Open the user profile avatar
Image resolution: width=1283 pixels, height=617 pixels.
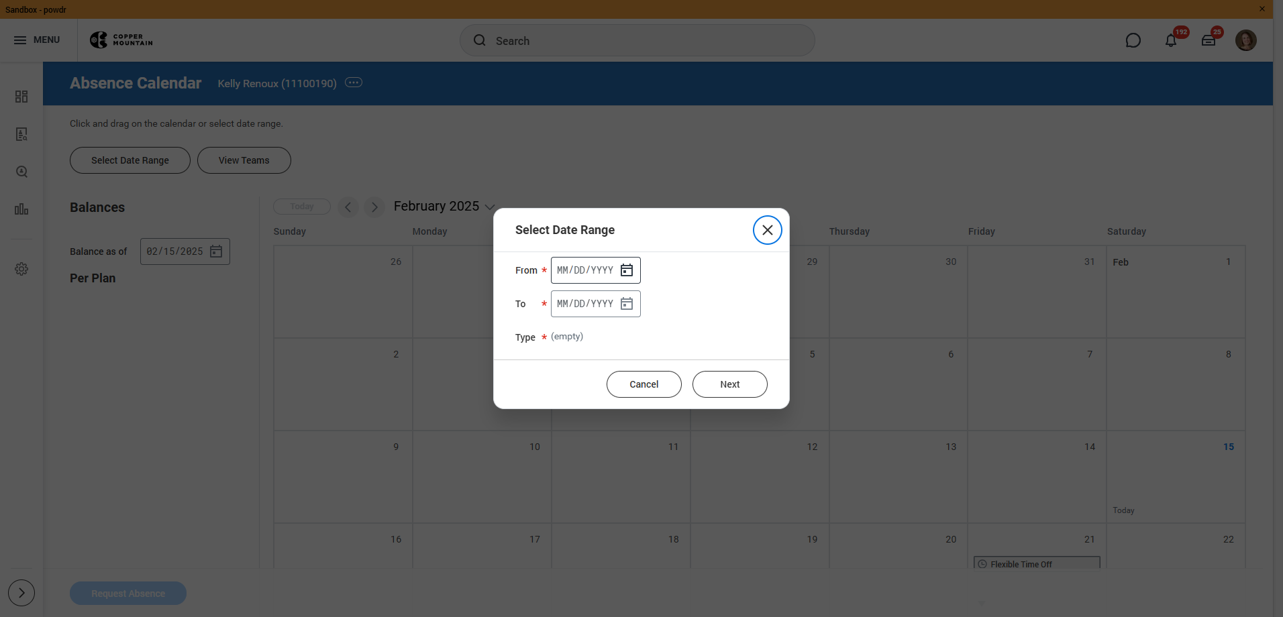pos(1246,40)
